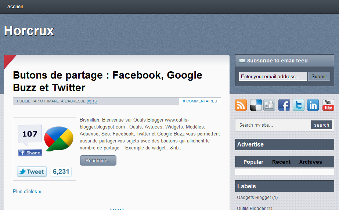Go to the Accueil menu item
339x210 pixels.
15,7
